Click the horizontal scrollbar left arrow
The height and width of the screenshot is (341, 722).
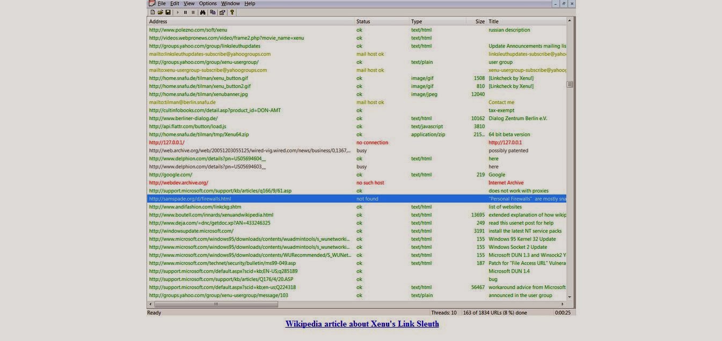151,304
